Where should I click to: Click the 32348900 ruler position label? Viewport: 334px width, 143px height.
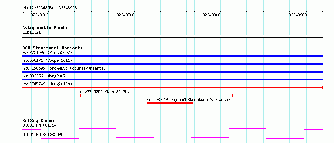(x=298, y=15)
